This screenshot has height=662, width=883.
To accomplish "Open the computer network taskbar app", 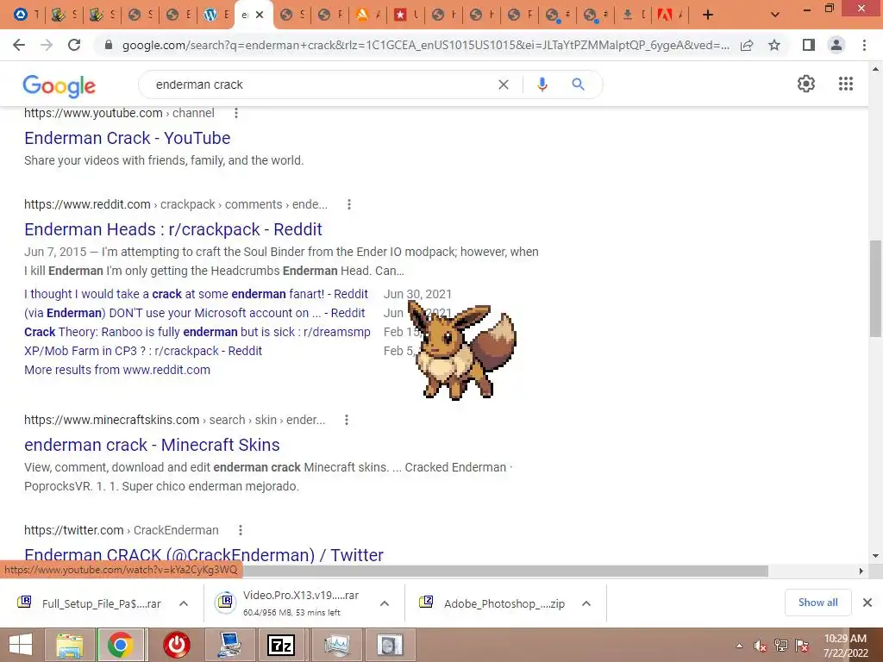I will [x=230, y=645].
